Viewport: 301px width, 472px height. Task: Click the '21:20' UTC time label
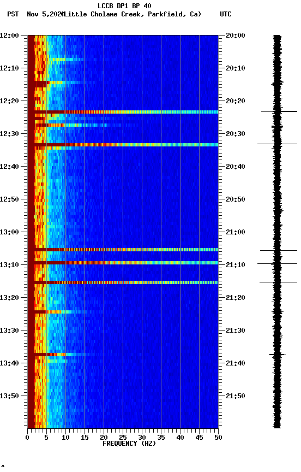(236, 298)
